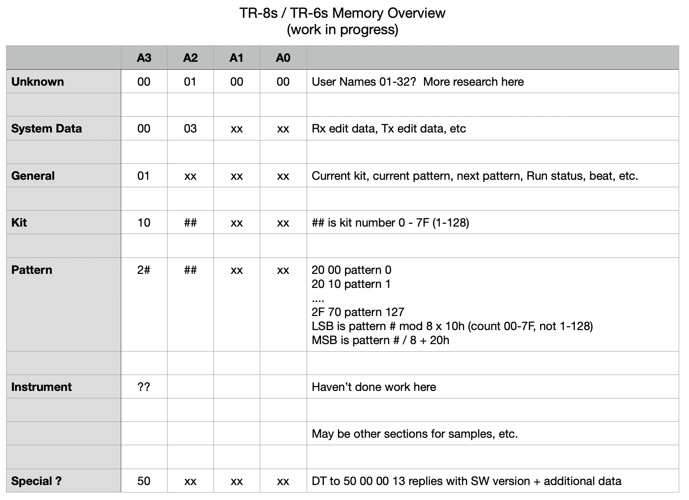Select the A2 column header

click(191, 58)
